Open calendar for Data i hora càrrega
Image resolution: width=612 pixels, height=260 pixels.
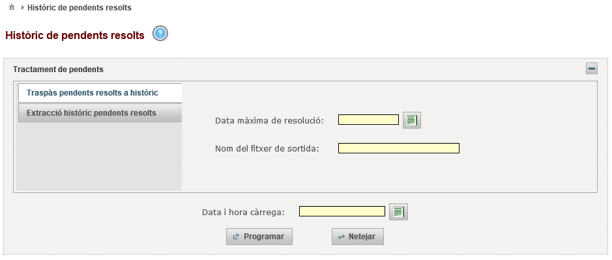coord(398,212)
